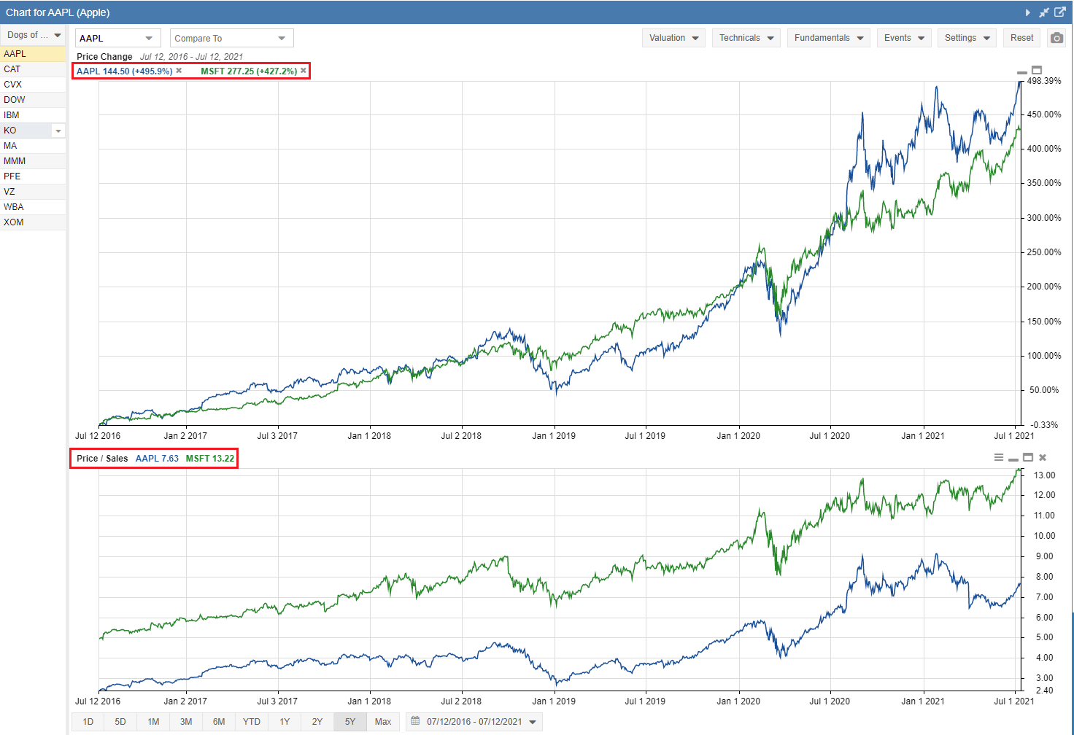Select XOM in the watchlist

point(33,222)
